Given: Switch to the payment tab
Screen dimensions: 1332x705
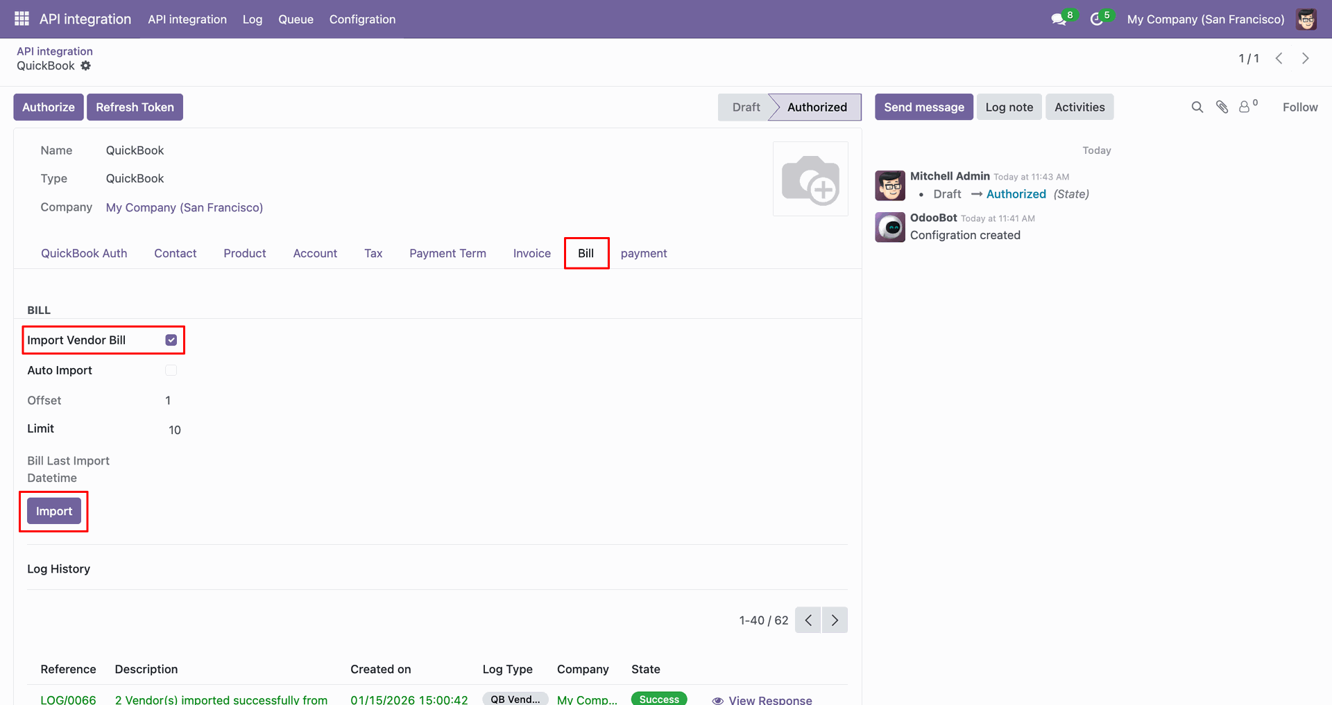Looking at the screenshot, I should pos(644,253).
